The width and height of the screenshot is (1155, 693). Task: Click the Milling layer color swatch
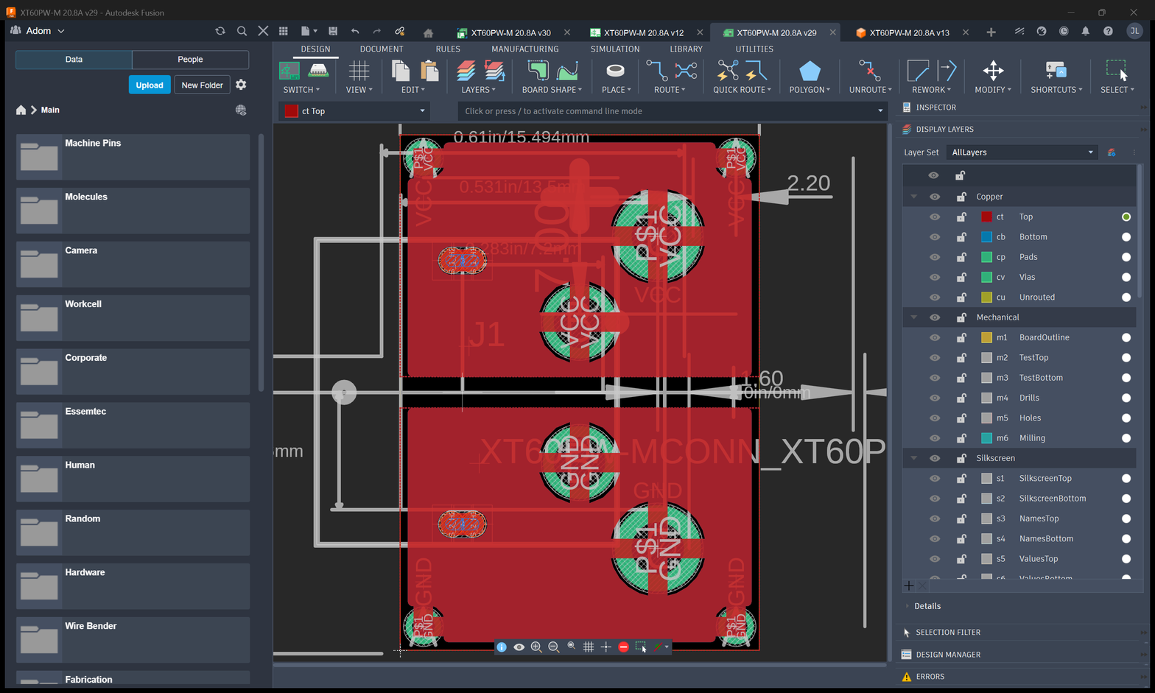(x=986, y=438)
